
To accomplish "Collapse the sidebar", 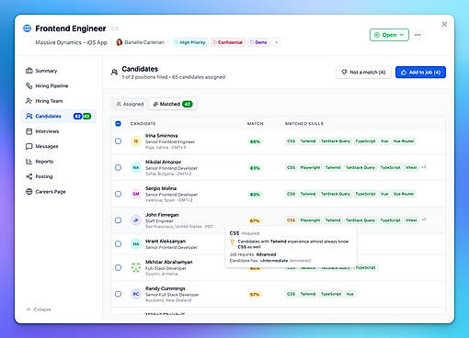I will tap(39, 310).
